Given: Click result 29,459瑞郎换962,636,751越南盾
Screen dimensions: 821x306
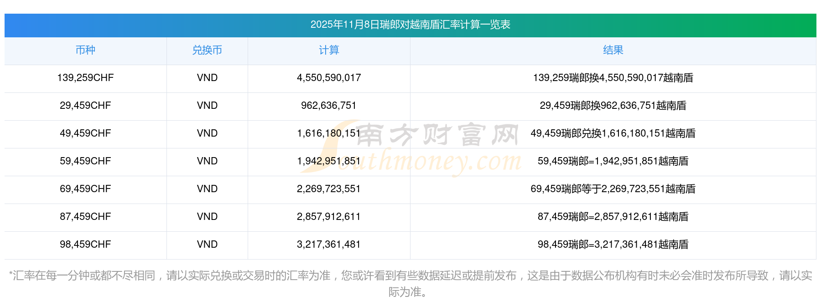Looking at the screenshot, I should 613,106.
